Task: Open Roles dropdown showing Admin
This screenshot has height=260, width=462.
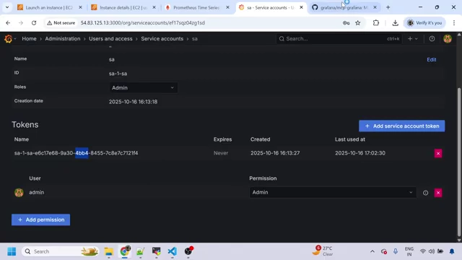Action: pos(143,88)
